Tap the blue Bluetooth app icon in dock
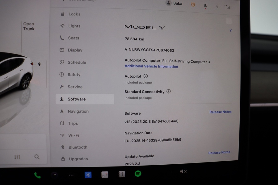The width and height of the screenshot is (278, 185). click(88, 175)
